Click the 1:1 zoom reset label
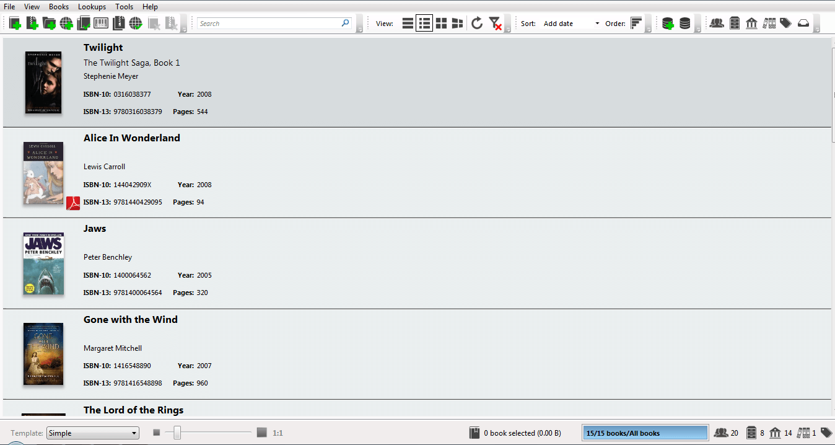835x445 pixels. 278,433
